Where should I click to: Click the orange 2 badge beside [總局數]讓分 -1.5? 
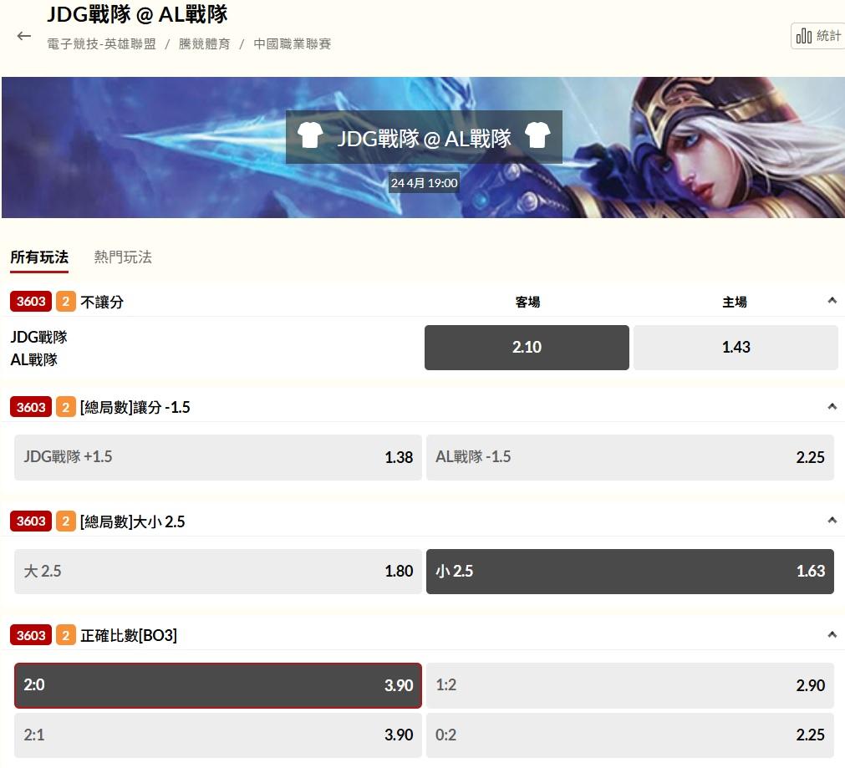click(66, 407)
